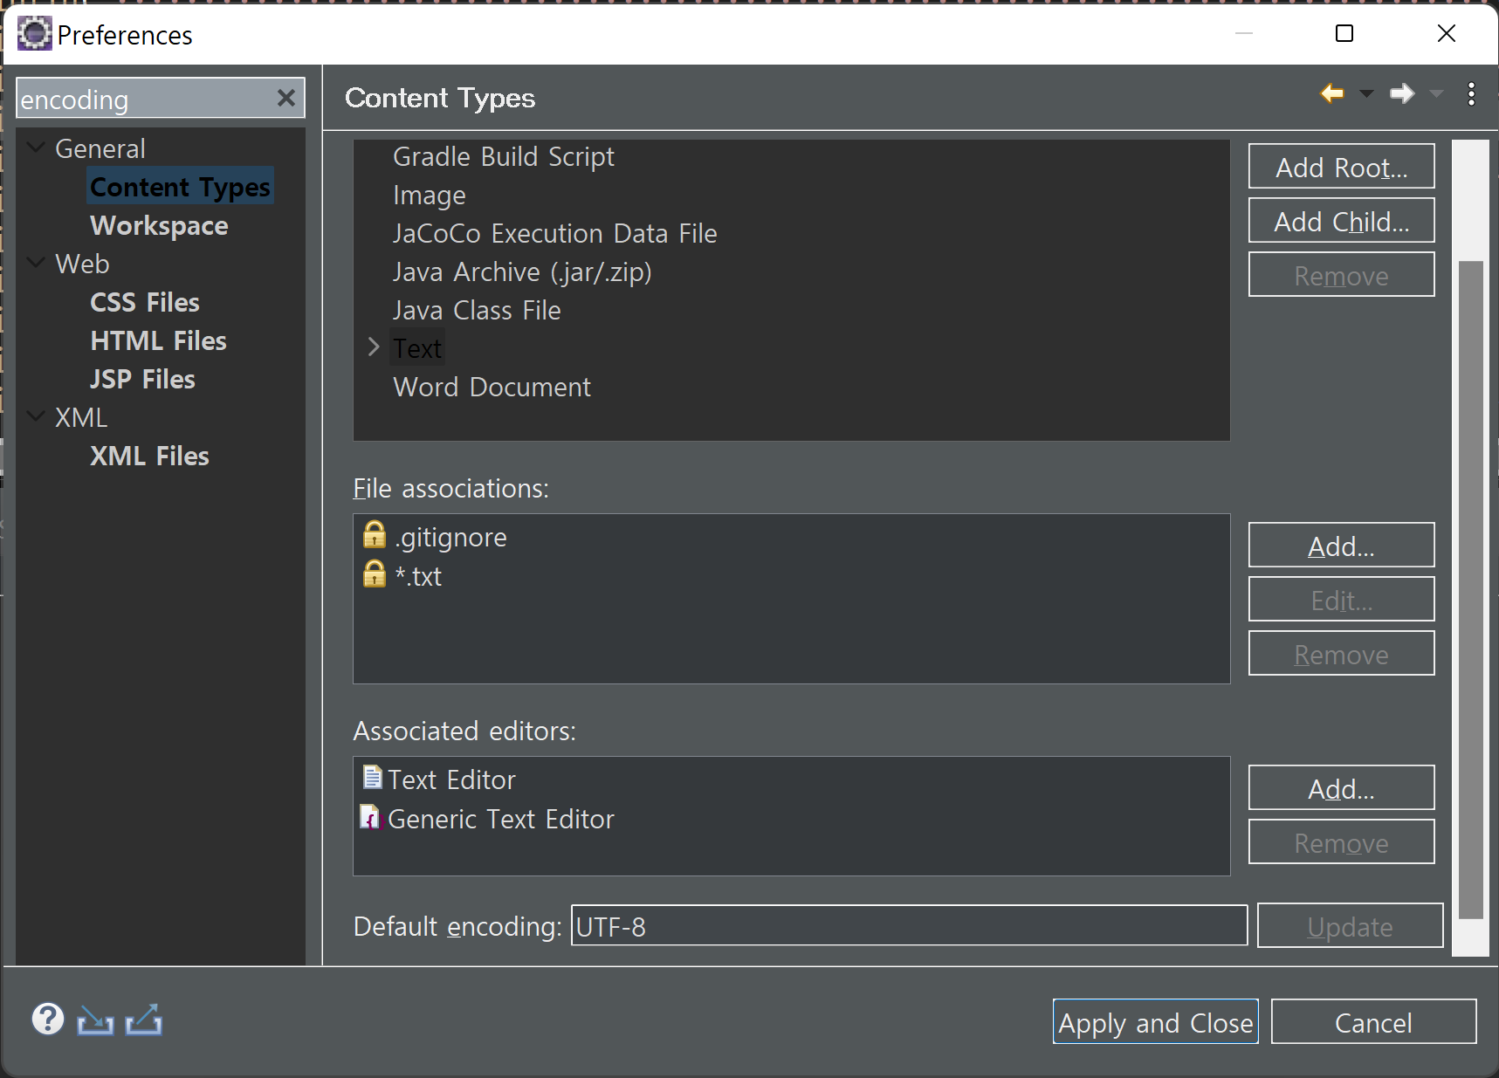The height and width of the screenshot is (1078, 1499).
Task: Click Remove for file associations
Action: click(1342, 653)
